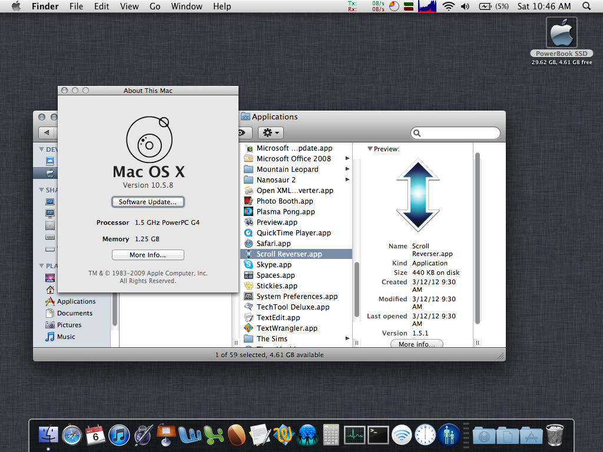Image resolution: width=603 pixels, height=452 pixels.
Task: Select QuickTime Player.app in the list
Action: click(x=296, y=233)
